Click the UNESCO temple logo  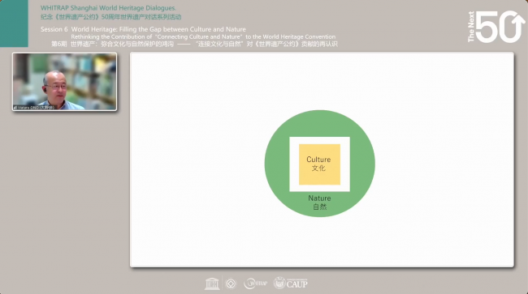click(212, 283)
